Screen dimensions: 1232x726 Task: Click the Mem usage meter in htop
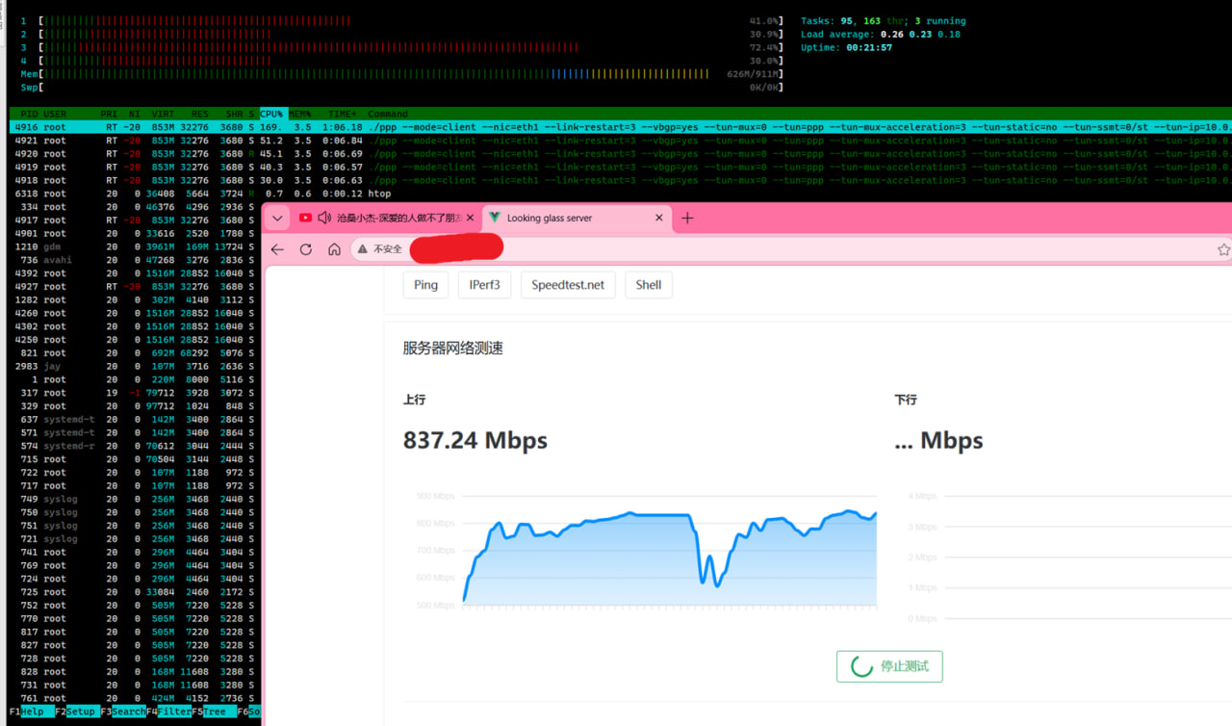402,73
